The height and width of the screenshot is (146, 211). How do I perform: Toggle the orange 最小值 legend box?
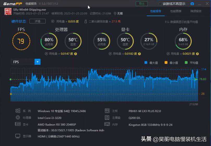click(x=166, y=62)
